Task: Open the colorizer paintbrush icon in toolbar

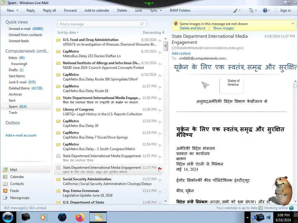Action: pos(235,11)
